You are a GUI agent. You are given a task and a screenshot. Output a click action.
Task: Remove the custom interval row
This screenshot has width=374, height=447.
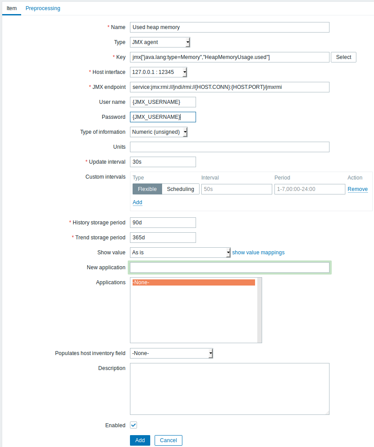357,189
